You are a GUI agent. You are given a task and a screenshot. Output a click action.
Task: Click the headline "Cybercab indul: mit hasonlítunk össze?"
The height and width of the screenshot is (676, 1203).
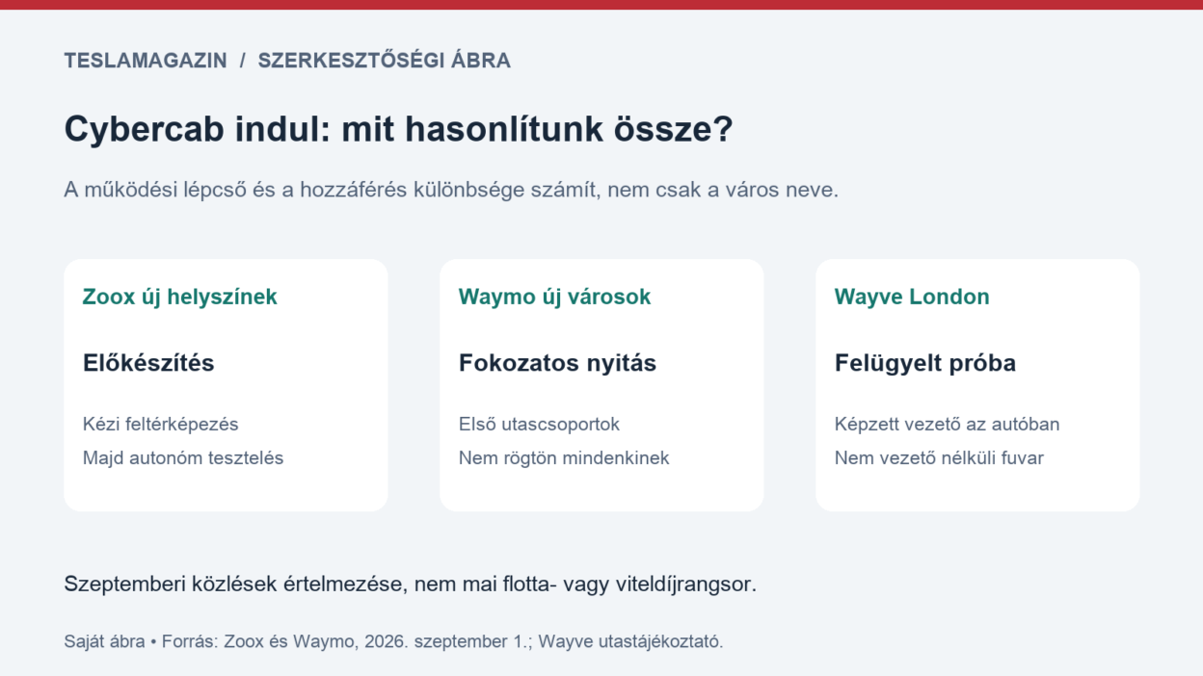pyautogui.click(x=398, y=129)
